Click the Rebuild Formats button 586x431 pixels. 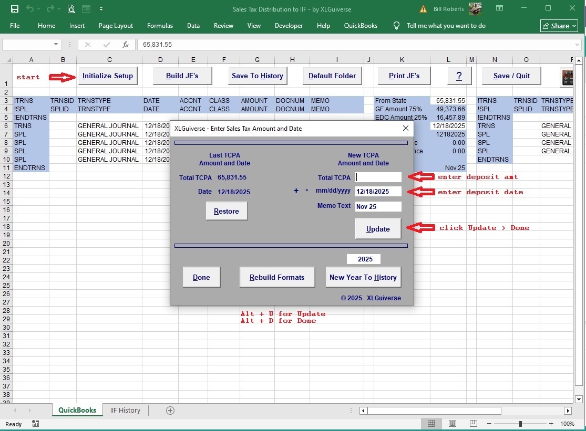click(x=277, y=277)
